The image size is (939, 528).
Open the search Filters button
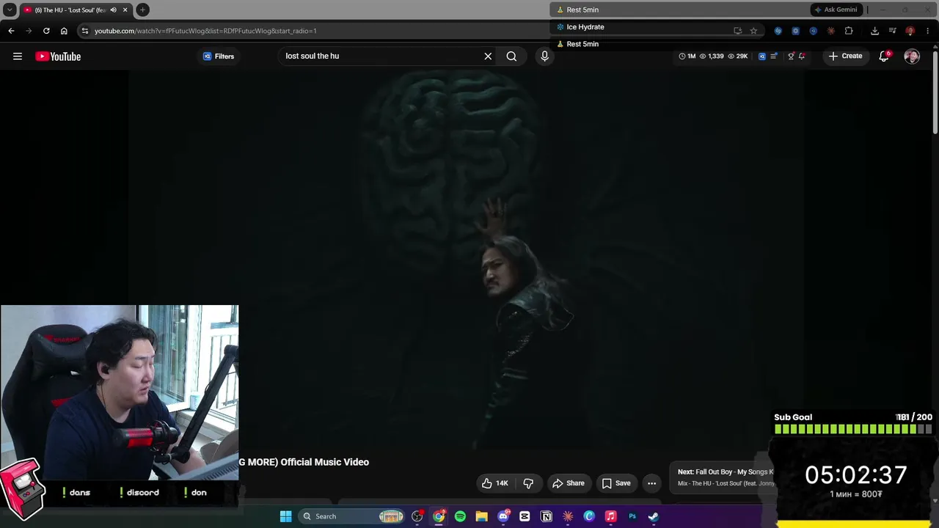tap(219, 56)
